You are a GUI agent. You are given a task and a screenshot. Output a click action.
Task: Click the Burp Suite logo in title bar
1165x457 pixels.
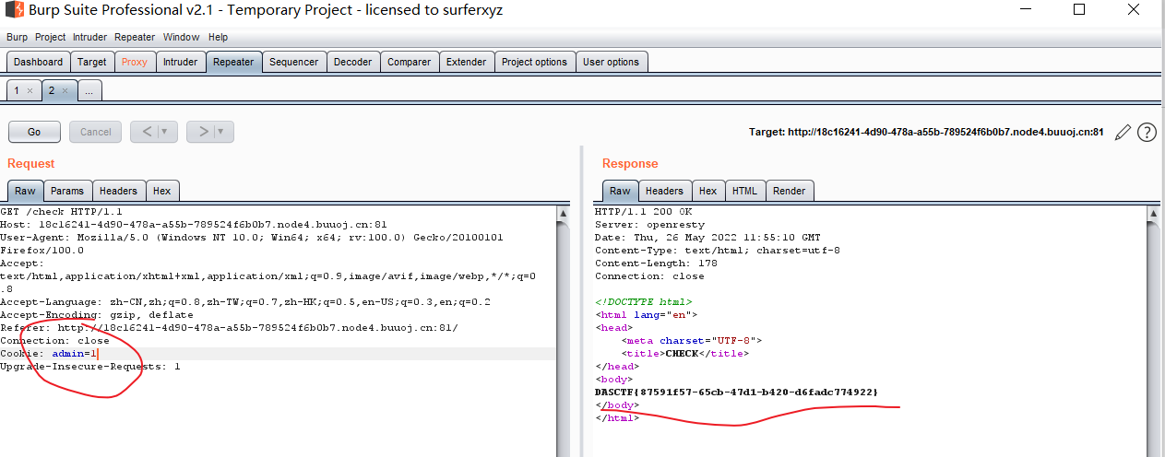click(x=13, y=10)
